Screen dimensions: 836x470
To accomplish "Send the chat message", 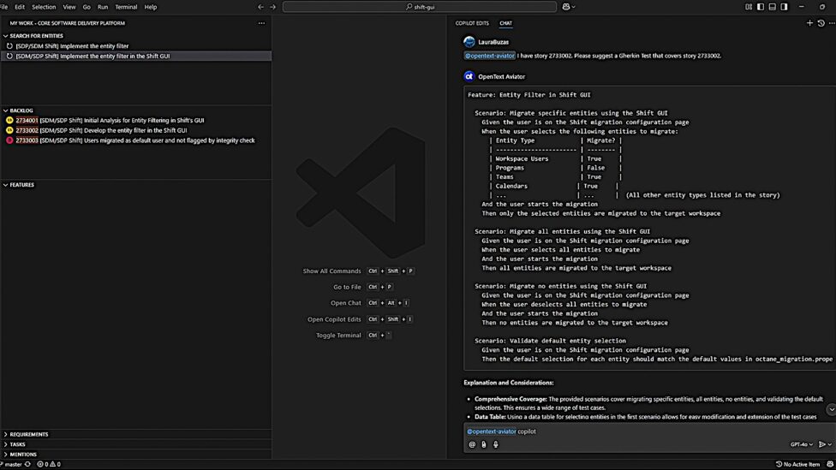I will click(x=821, y=444).
